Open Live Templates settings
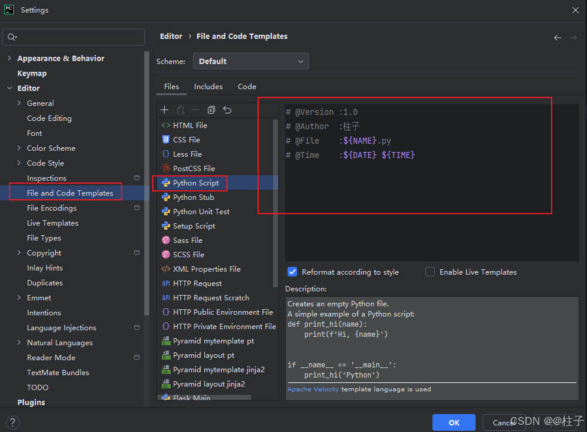587x432 pixels. tap(53, 223)
